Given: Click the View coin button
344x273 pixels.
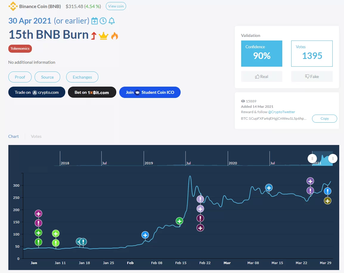Looking at the screenshot, I should tap(116, 6).
